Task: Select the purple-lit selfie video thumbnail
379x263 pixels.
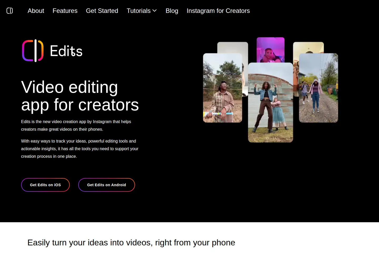Action: tap(271, 50)
